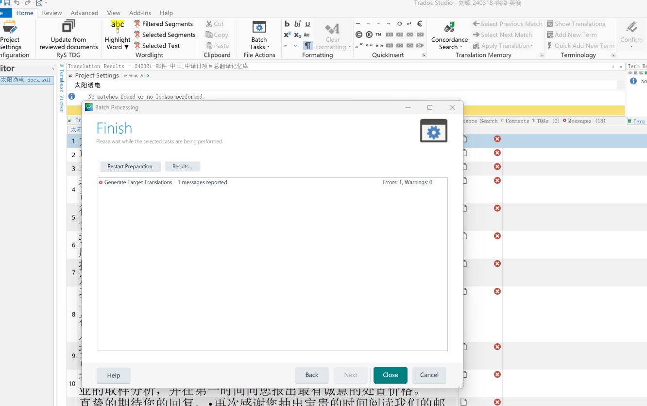Viewport: 647px width, 406px height.
Task: Click the print preview magnifier icon
Action: point(39,3)
